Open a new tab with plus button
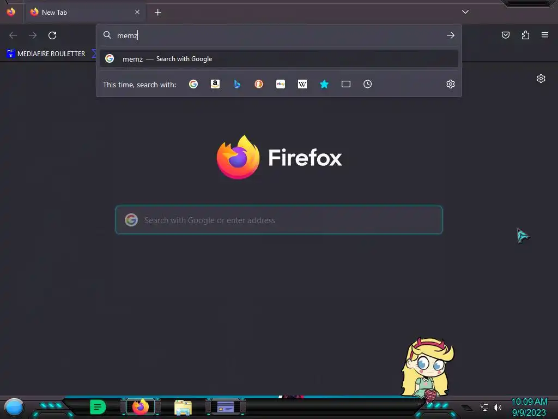 (157, 13)
